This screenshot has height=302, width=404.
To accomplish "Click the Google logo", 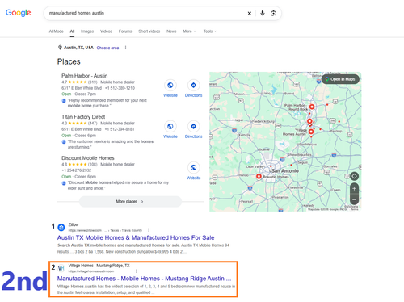I will coord(19,13).
